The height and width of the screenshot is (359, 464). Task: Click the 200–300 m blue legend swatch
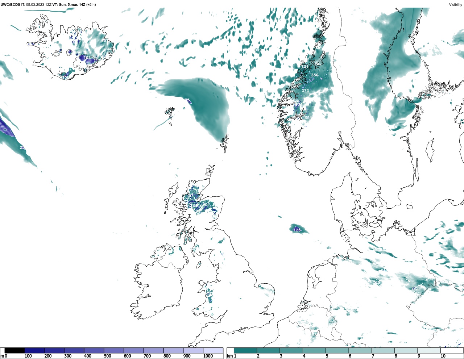tap(54, 350)
